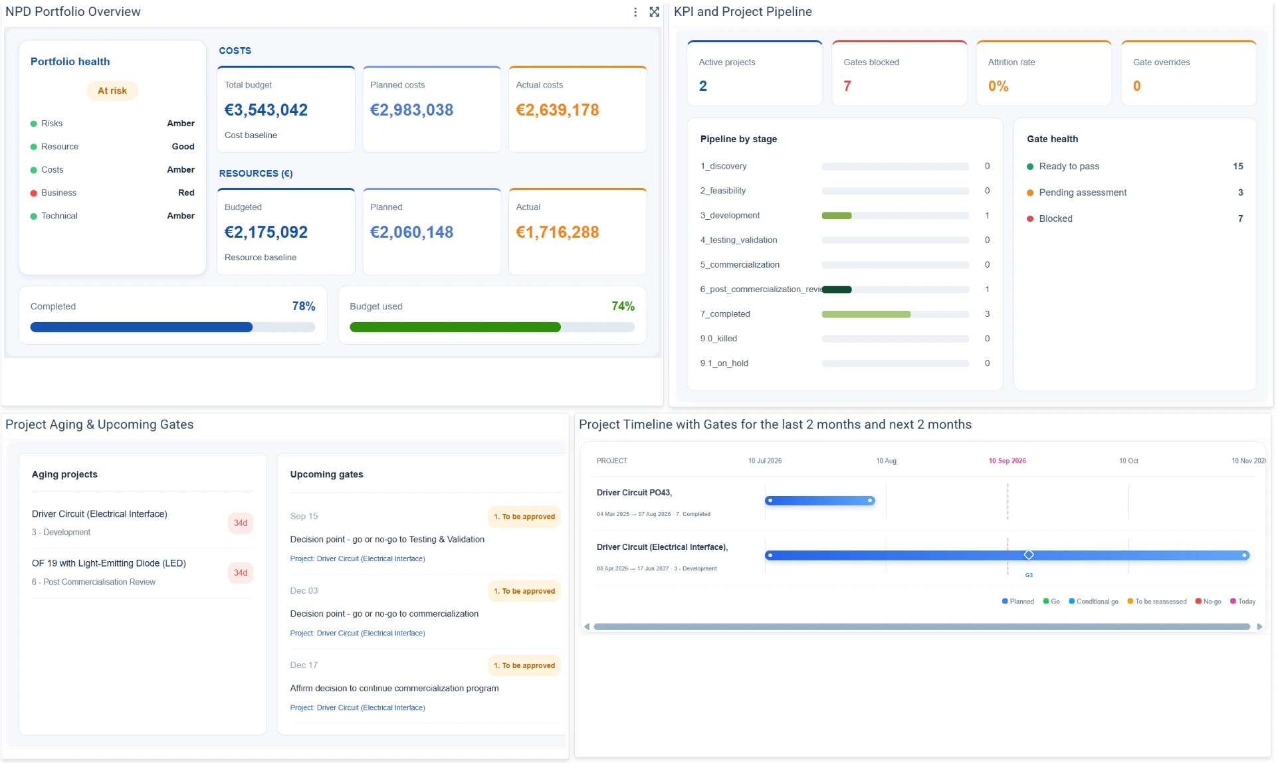Click the 10 Sep 2026 today date header
Image resolution: width=1276 pixels, height=763 pixels.
click(1007, 461)
